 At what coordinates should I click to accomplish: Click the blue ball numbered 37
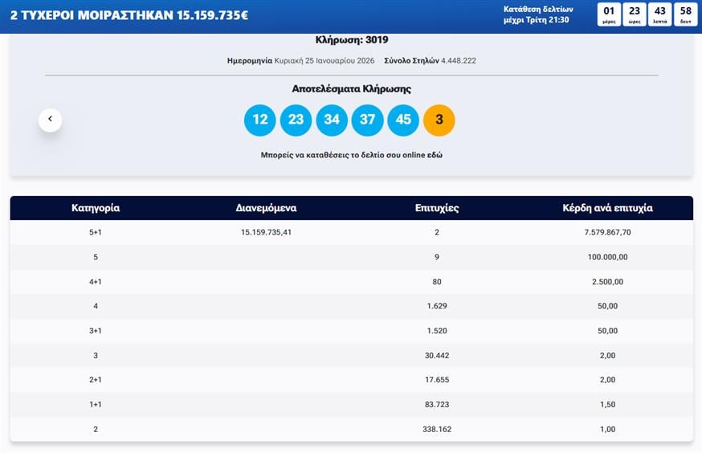[x=367, y=120]
